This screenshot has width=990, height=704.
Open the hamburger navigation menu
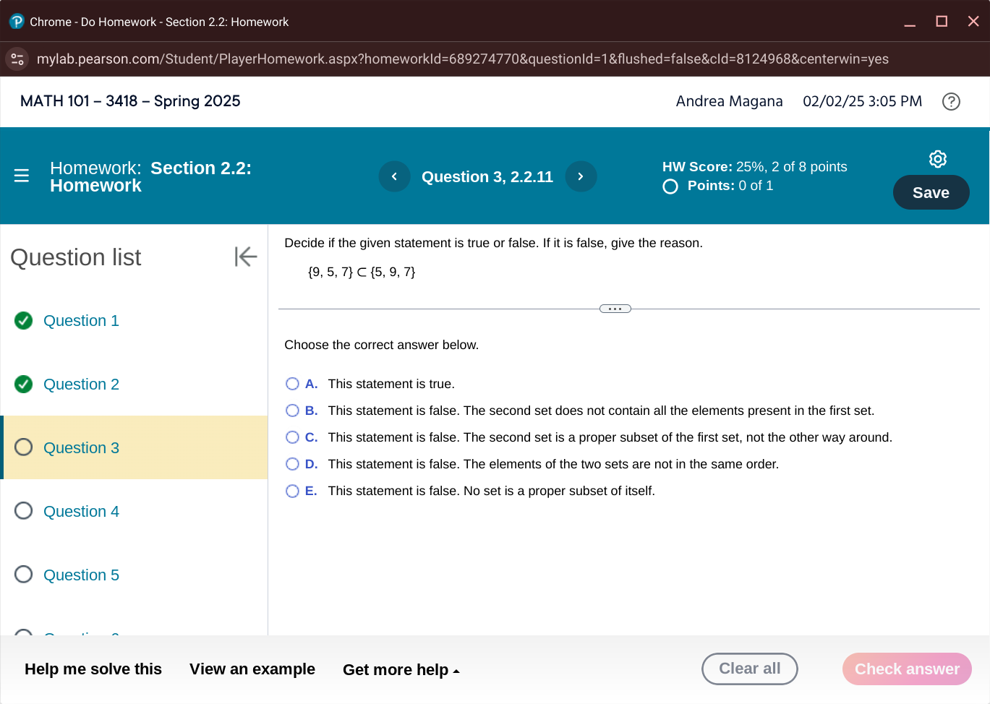coord(22,175)
